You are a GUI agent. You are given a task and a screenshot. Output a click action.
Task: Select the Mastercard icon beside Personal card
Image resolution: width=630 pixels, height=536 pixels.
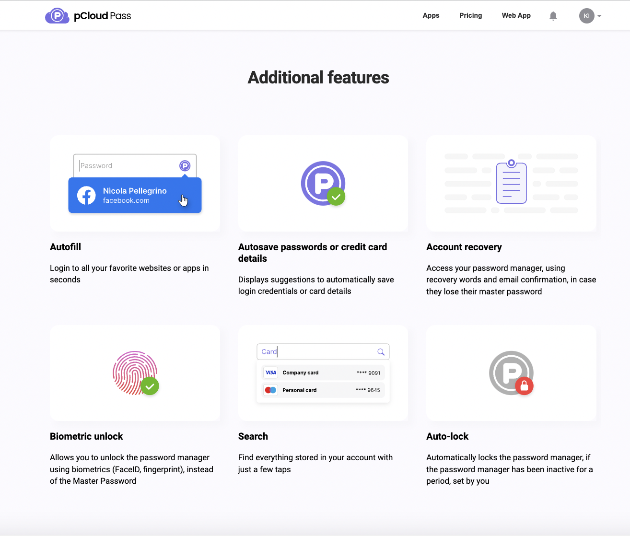270,390
